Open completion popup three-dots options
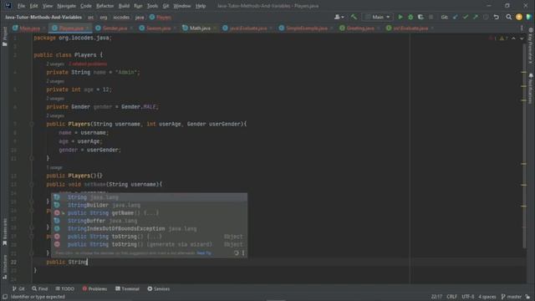 click(243, 253)
